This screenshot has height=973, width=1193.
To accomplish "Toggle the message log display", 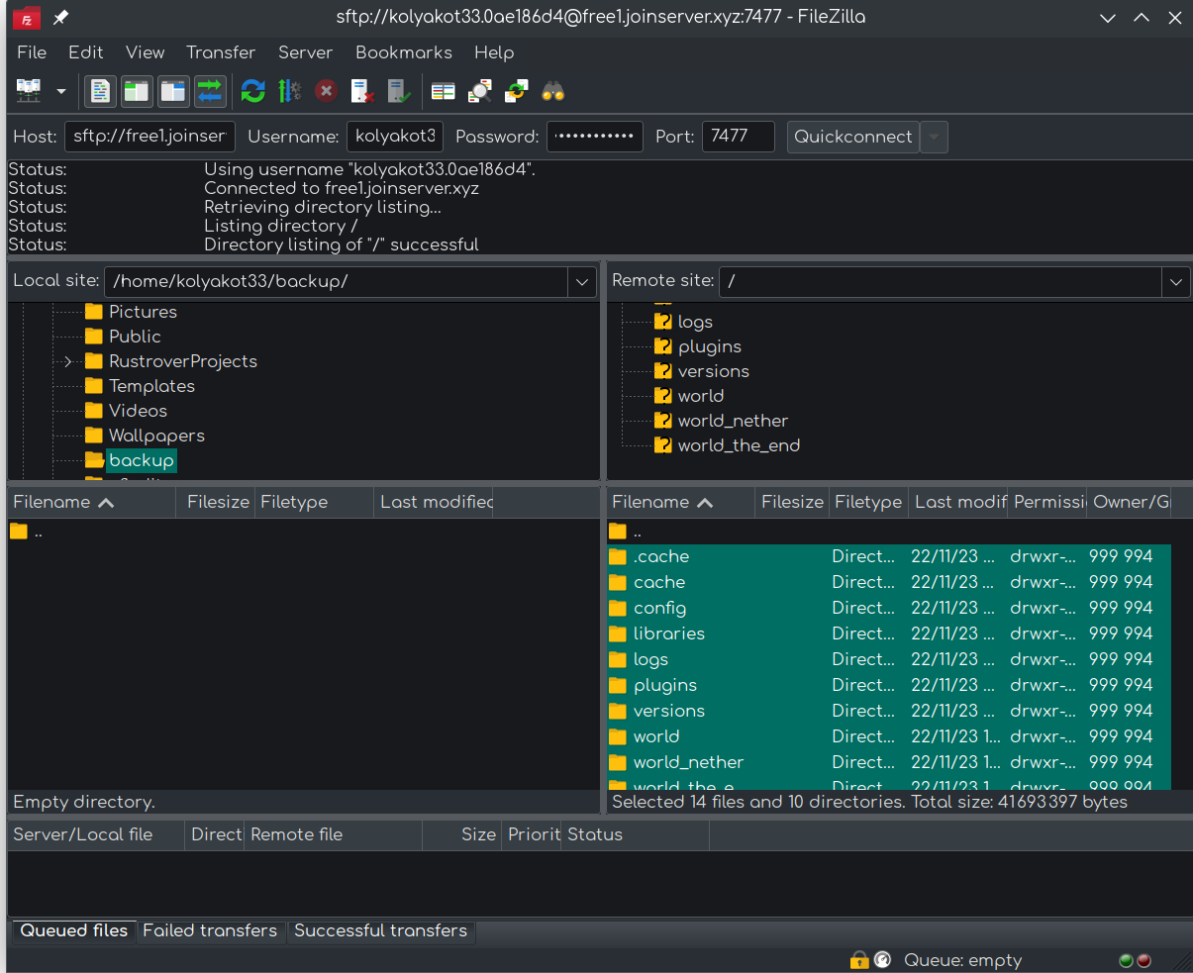I will [100, 92].
